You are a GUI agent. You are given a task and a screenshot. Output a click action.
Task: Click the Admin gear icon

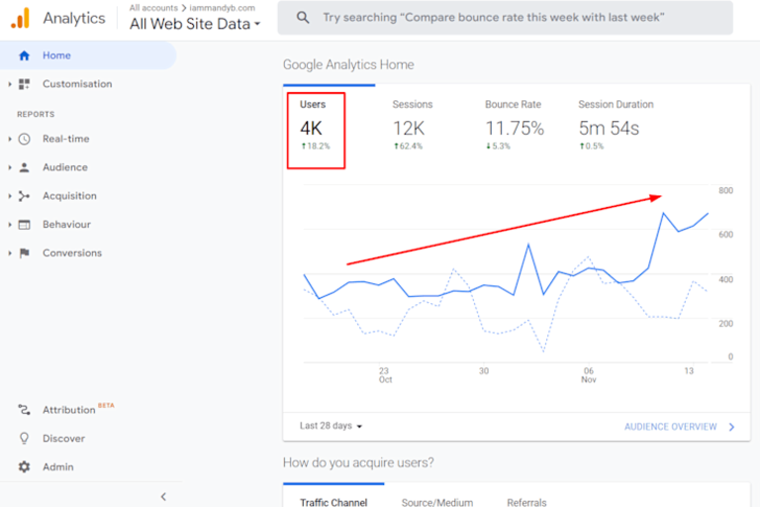point(24,466)
